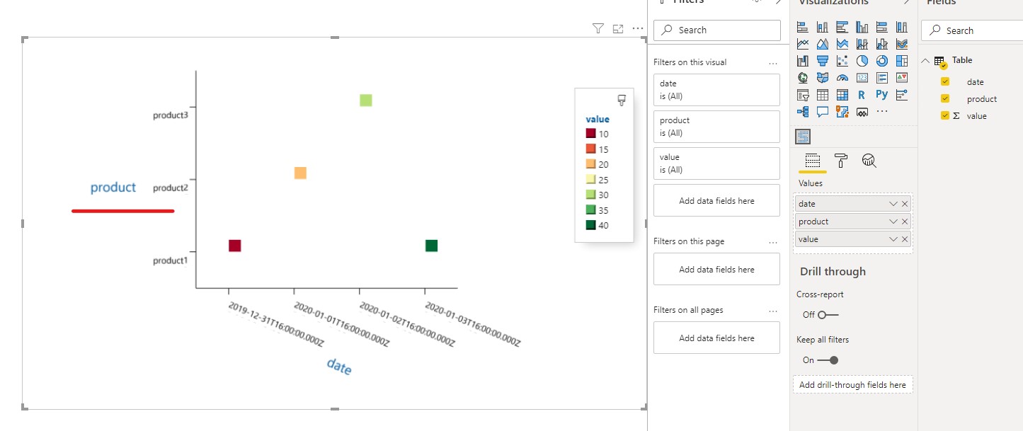Click the legend color swatch for 10
The height and width of the screenshot is (431, 1023).
point(590,133)
